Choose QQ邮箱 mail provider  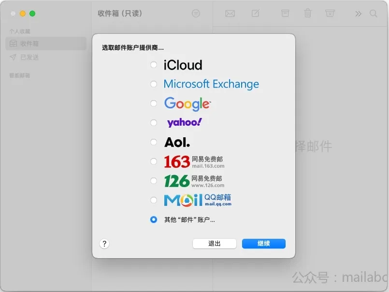(x=154, y=200)
